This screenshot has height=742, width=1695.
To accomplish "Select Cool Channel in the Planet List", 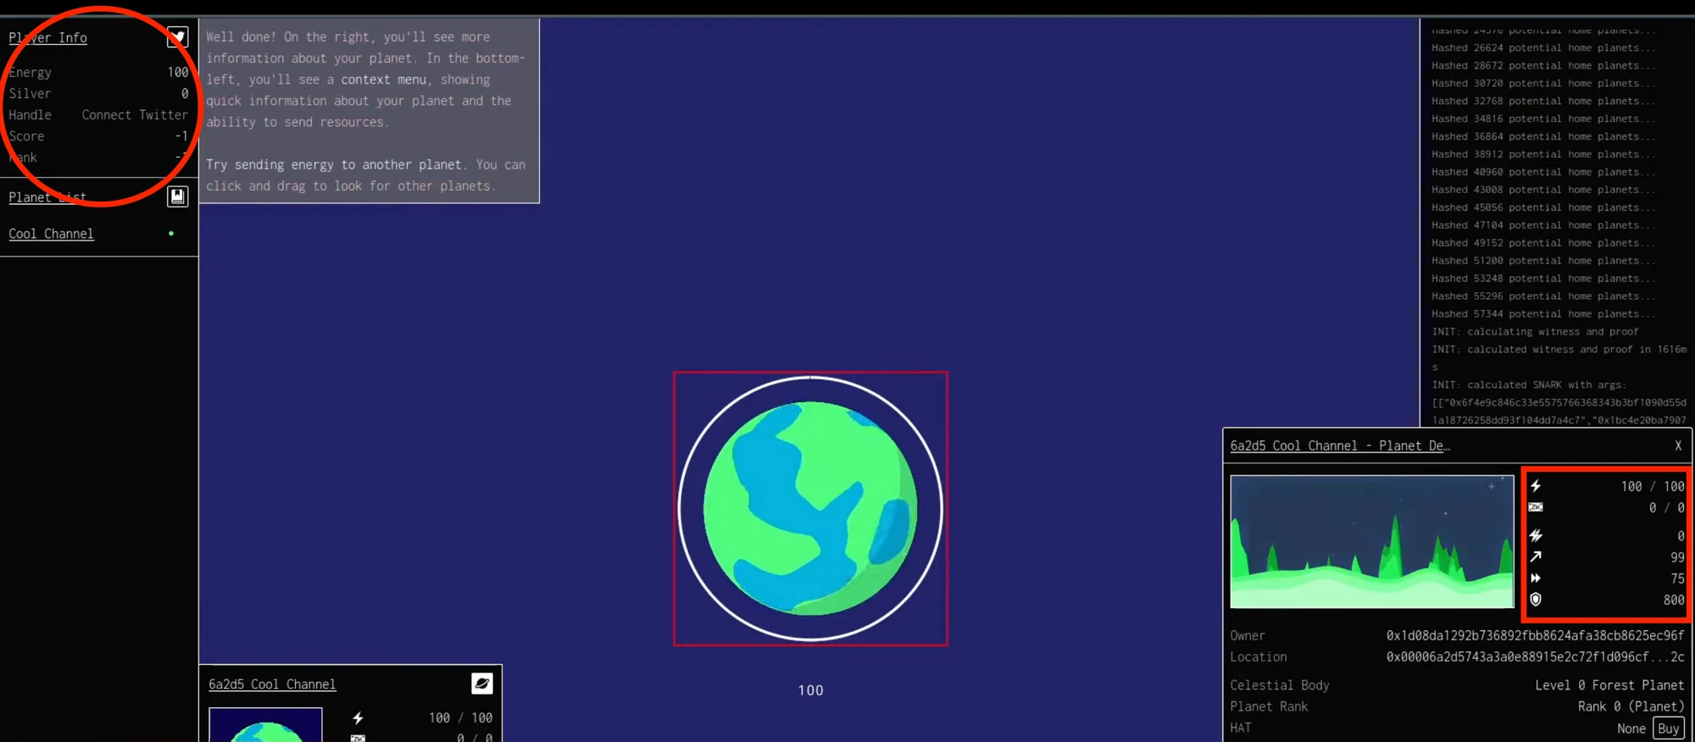I will click(51, 234).
